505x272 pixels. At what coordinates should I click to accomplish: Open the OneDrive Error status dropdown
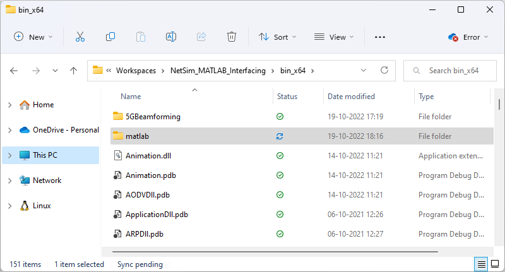point(468,37)
